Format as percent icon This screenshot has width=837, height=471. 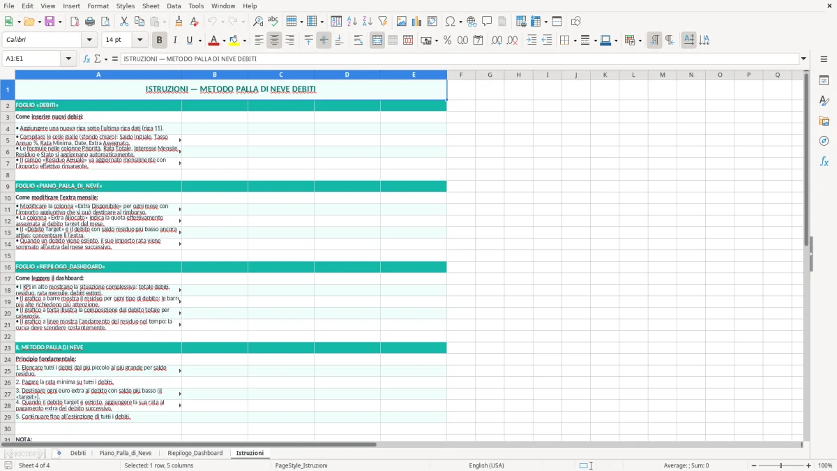pos(448,40)
